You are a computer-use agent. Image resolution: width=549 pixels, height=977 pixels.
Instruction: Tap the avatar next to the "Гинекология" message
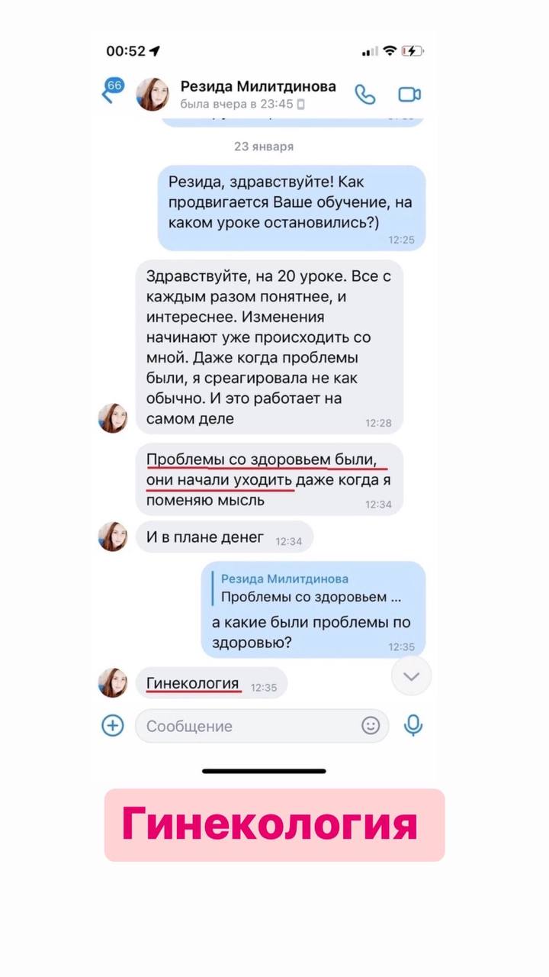(x=113, y=682)
